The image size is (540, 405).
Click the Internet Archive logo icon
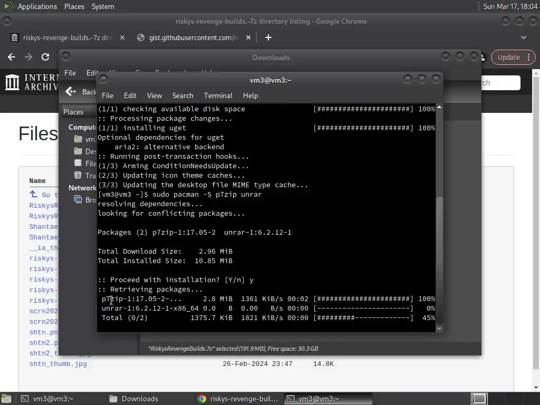pyautogui.click(x=13, y=82)
